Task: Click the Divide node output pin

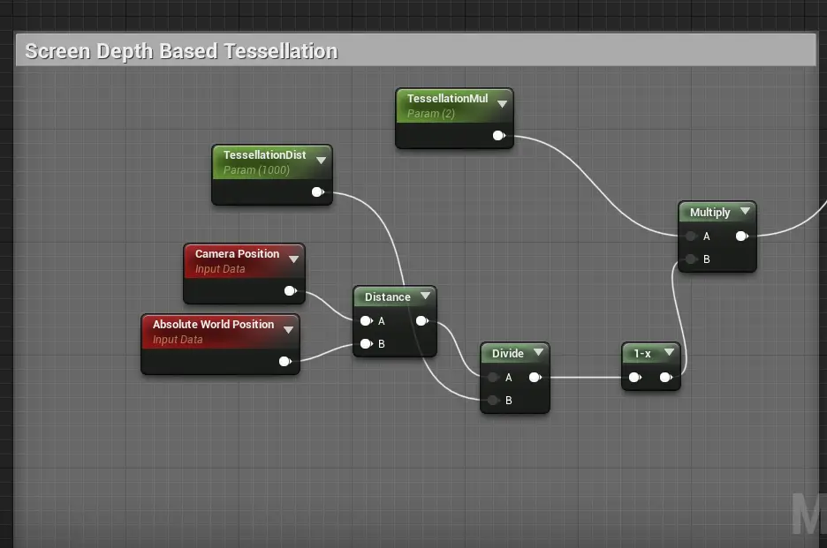Action: pyautogui.click(x=535, y=378)
